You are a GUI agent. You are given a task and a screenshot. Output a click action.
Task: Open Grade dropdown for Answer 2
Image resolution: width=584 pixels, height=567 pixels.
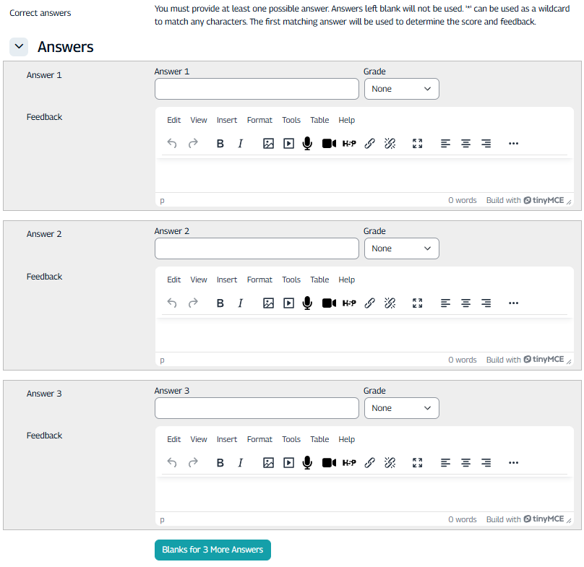(401, 248)
